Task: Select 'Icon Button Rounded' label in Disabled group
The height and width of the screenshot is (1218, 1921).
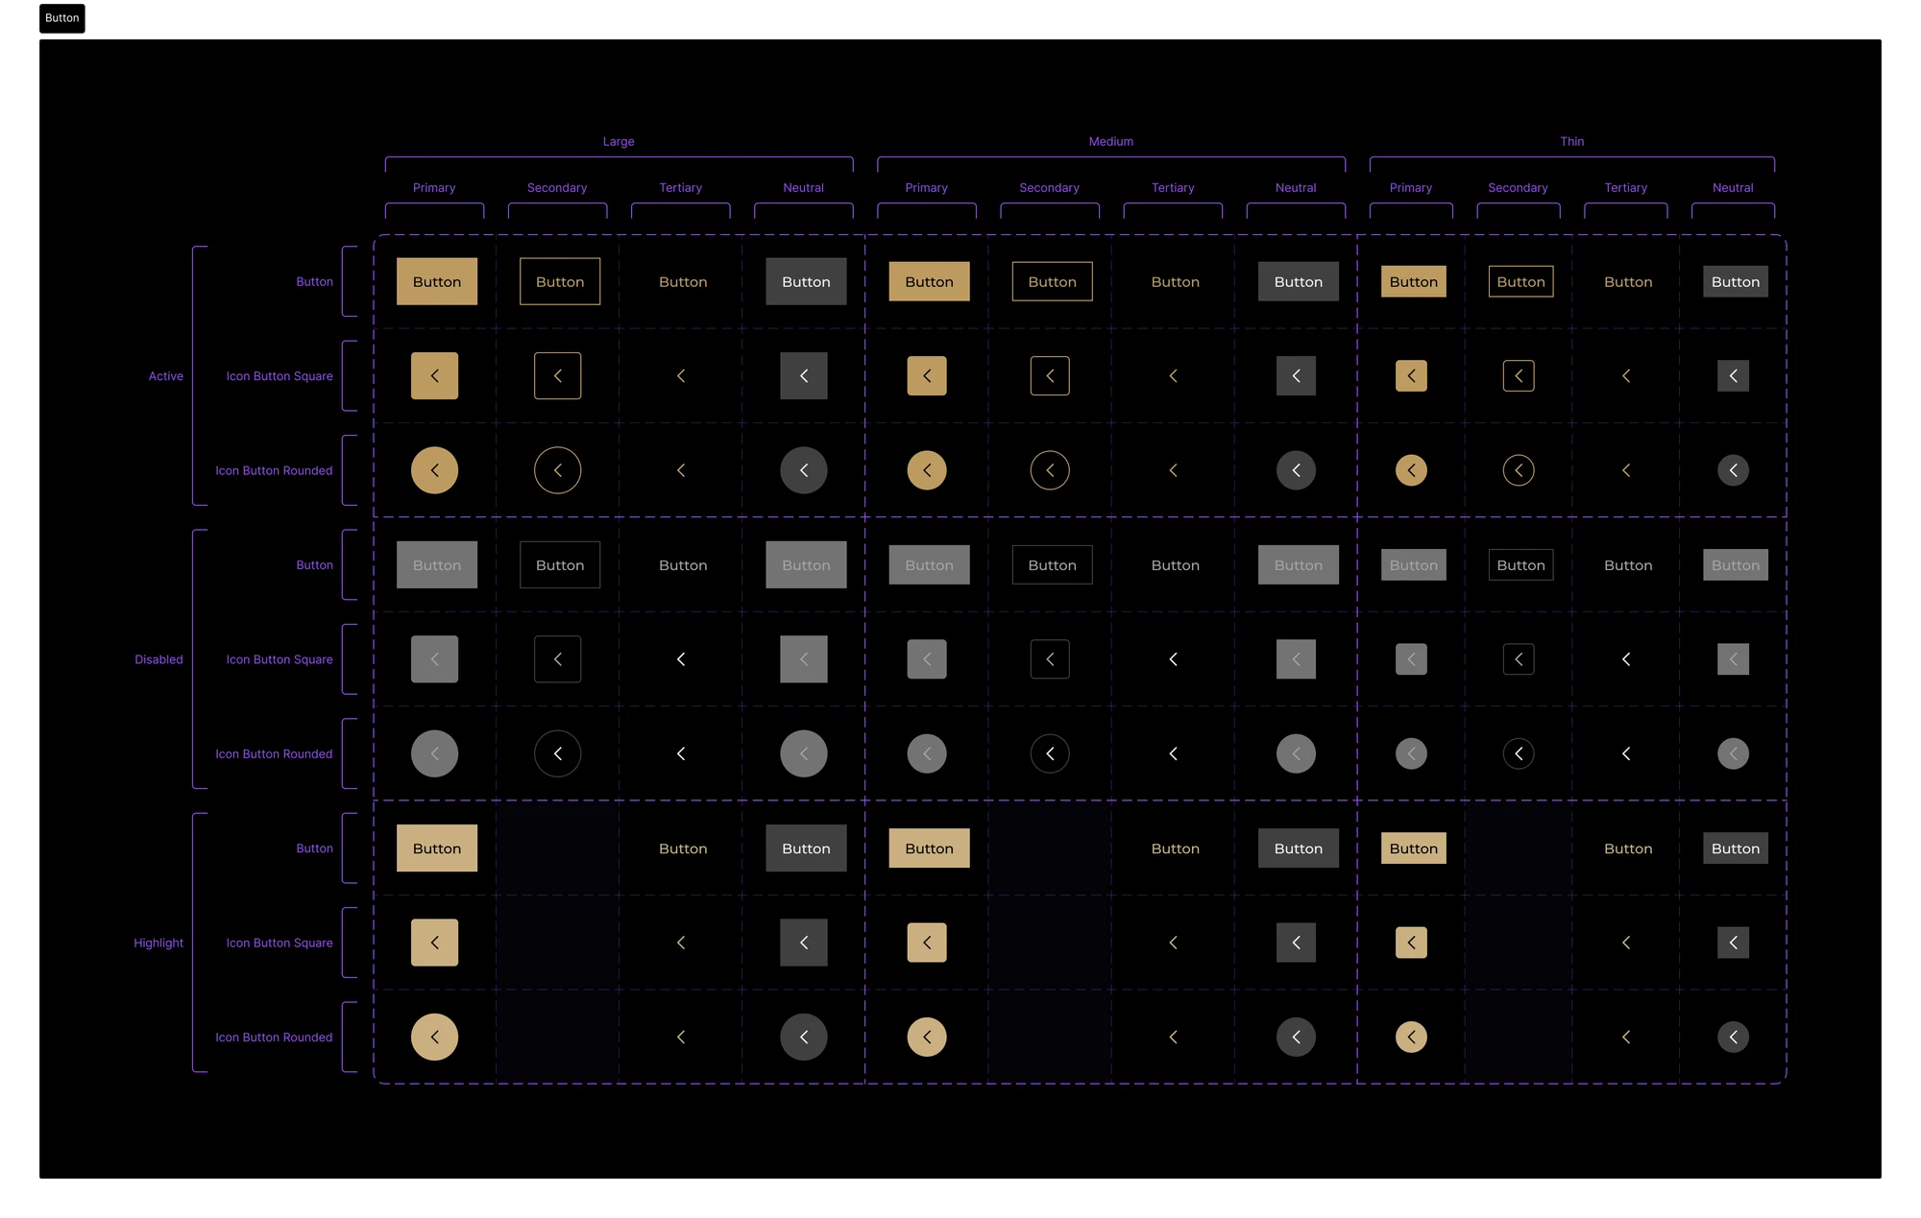Action: 274,753
